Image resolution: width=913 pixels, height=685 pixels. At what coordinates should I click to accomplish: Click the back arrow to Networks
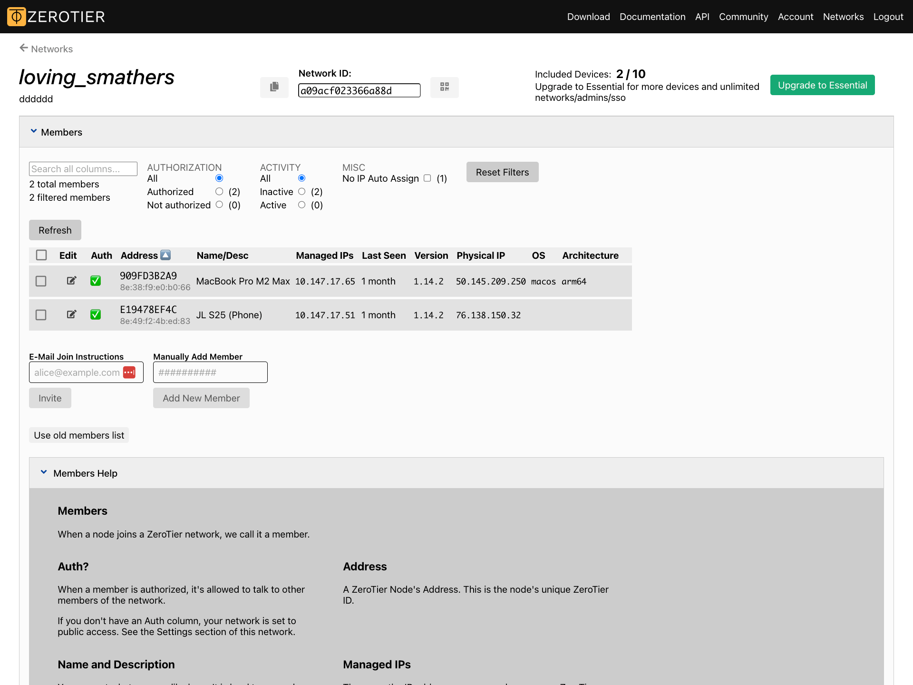pyautogui.click(x=23, y=48)
